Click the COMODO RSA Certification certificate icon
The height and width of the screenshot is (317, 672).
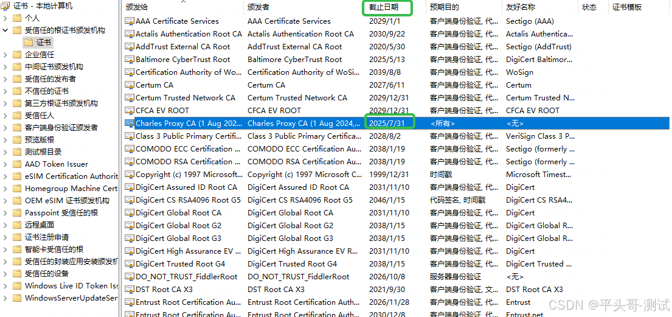(x=130, y=162)
